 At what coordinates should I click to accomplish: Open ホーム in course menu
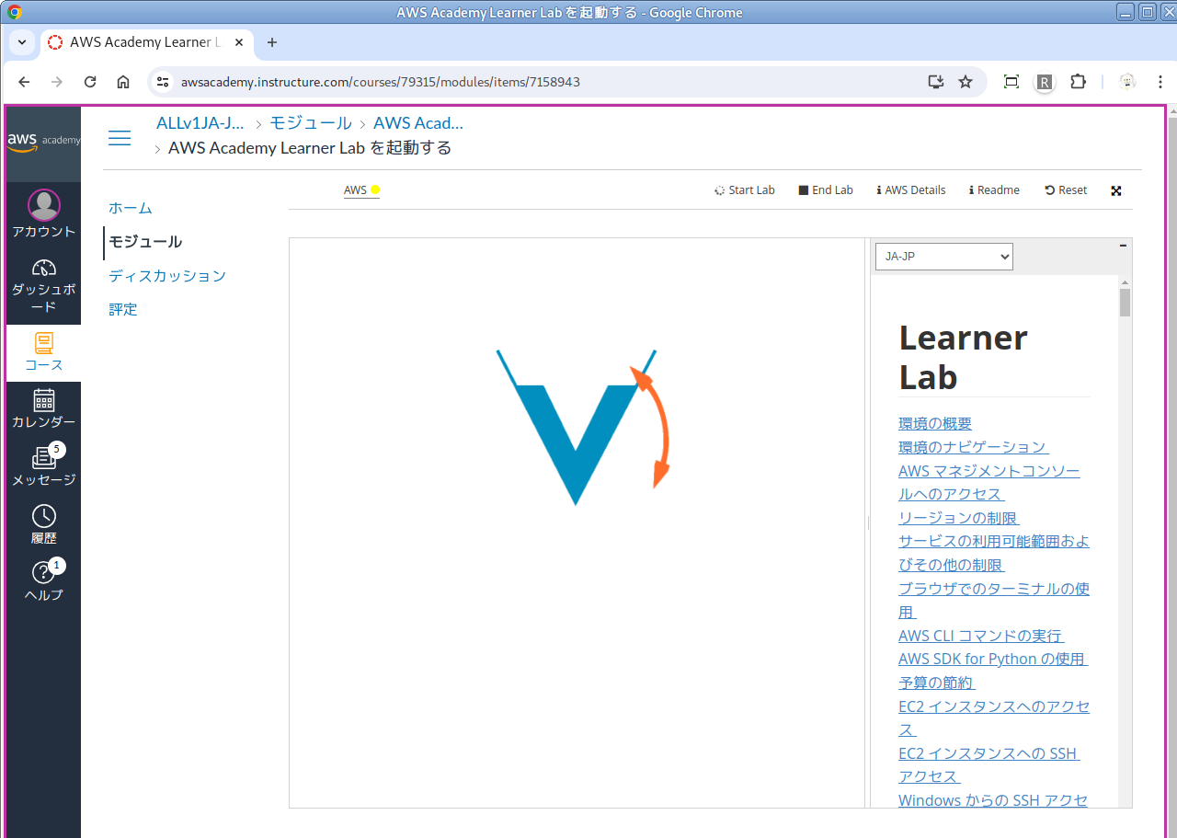(x=131, y=208)
